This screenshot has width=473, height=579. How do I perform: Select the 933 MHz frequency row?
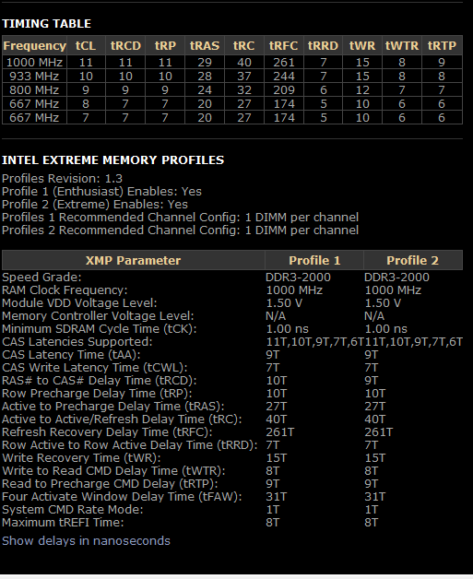point(232,77)
